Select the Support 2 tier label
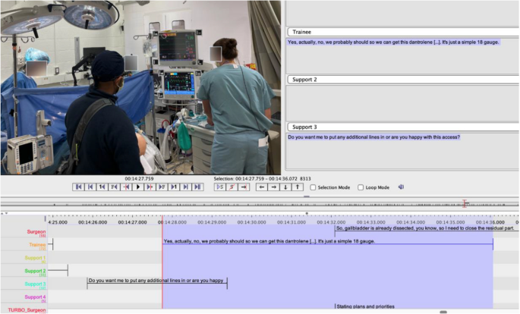The height and width of the screenshot is (314, 520). click(x=35, y=271)
